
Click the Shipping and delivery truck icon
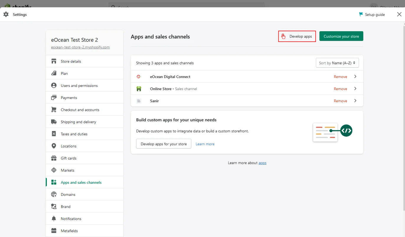click(54, 122)
